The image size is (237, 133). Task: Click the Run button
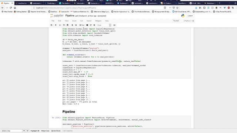[x=82, y=25]
